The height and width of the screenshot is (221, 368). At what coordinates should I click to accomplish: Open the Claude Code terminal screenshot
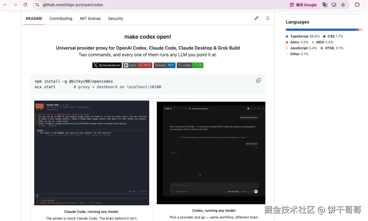(x=92, y=153)
